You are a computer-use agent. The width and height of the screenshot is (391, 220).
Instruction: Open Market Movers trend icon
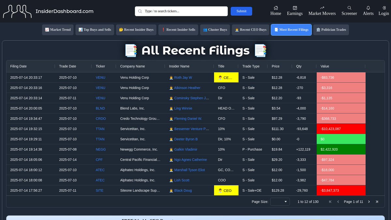pos(322,8)
